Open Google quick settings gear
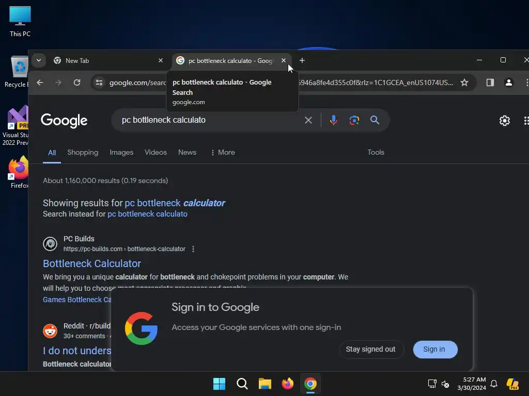 point(504,121)
